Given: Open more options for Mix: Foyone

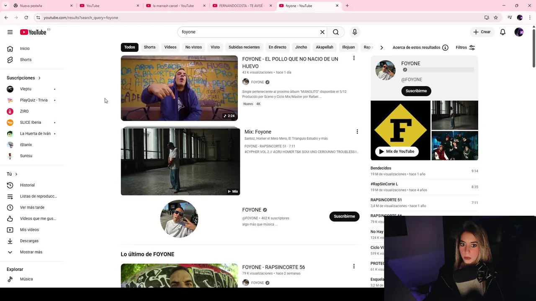Looking at the screenshot, I should point(357,132).
